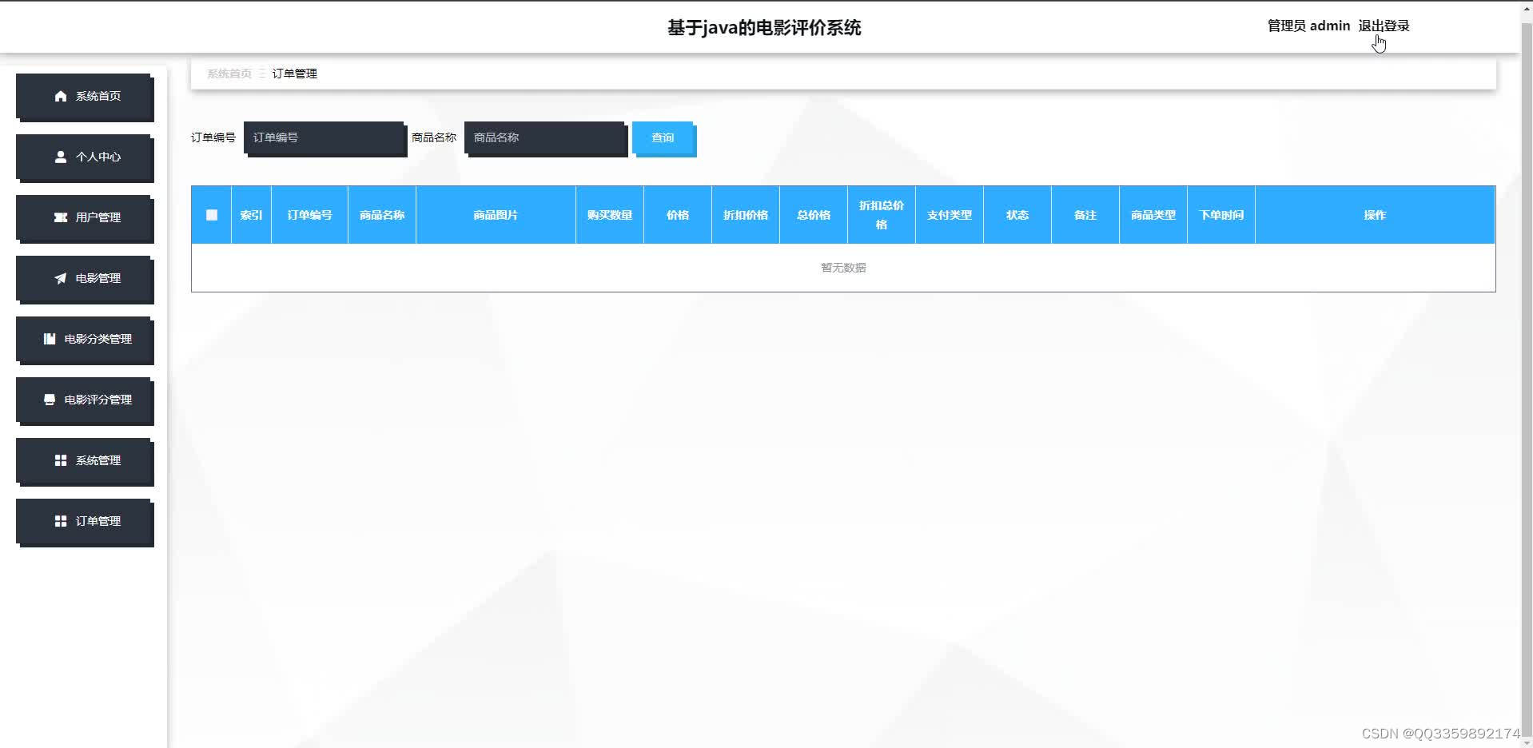Click the 下单时间 column header
Image resolution: width=1533 pixels, height=748 pixels.
(1221, 215)
